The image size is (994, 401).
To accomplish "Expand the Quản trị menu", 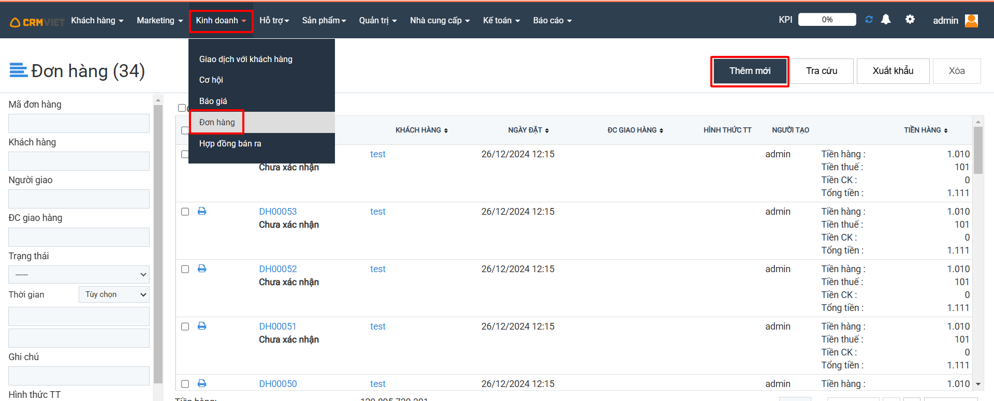I will pyautogui.click(x=378, y=20).
